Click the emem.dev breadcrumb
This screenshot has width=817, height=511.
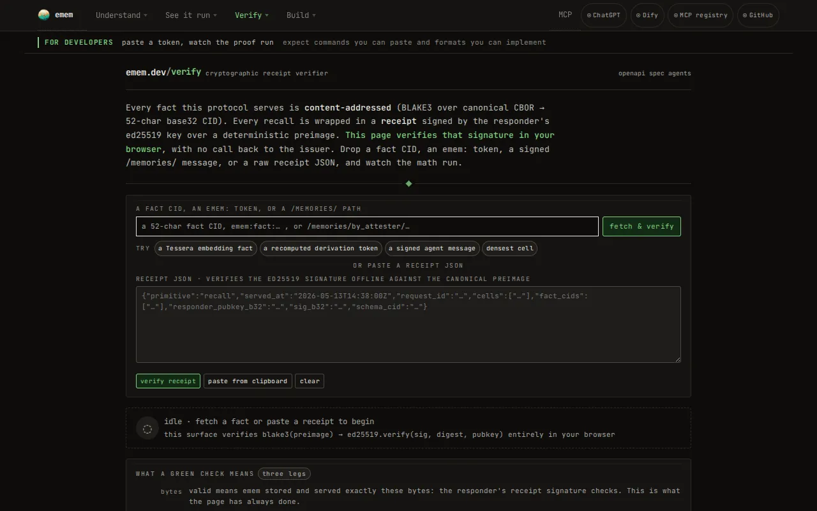tap(146, 72)
